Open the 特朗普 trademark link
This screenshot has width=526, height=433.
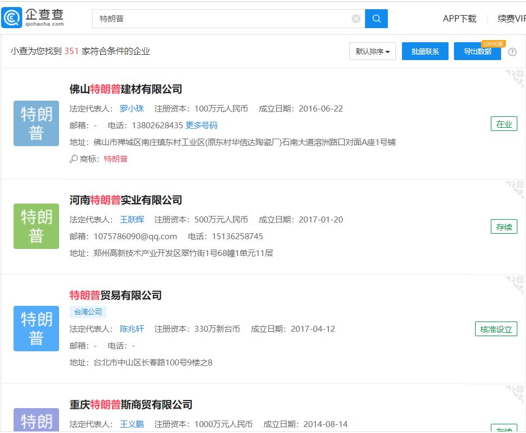[116, 159]
